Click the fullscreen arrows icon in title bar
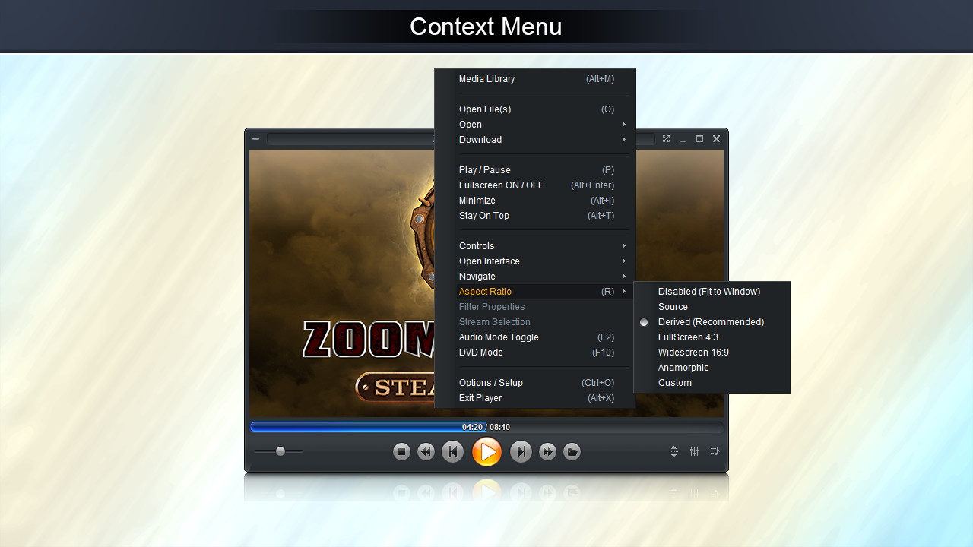This screenshot has height=547, width=973. (666, 139)
